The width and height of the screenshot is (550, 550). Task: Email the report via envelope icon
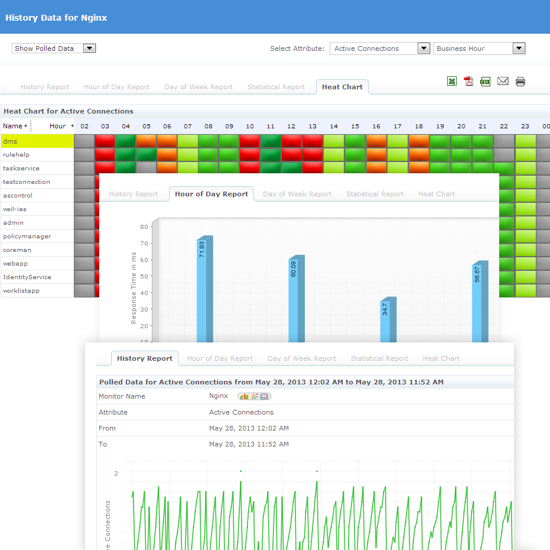pyautogui.click(x=503, y=82)
